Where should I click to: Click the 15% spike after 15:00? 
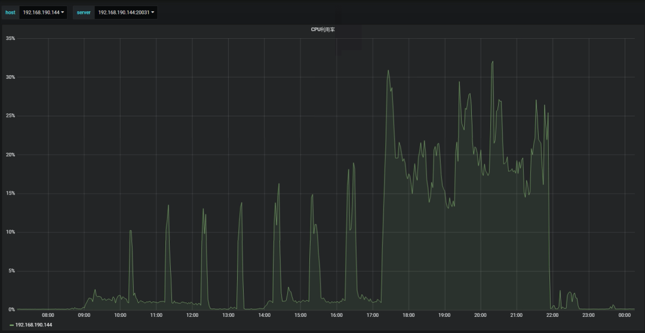coord(312,195)
